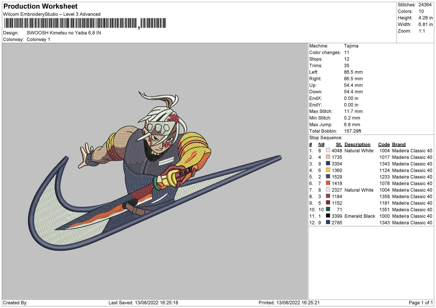Click the design name SWOOSH Kimetsu no Yaiba

click(64, 33)
